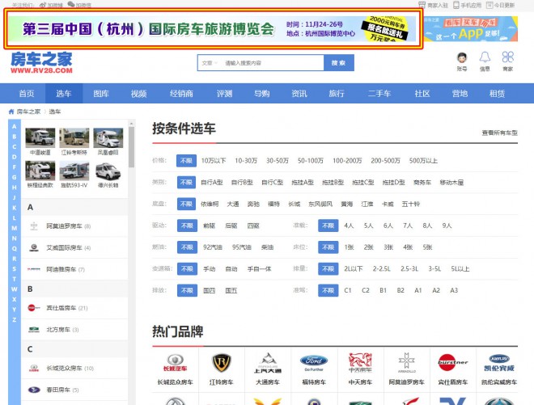
Task: Click the brand list scroll up arrow
Action: (131, 123)
